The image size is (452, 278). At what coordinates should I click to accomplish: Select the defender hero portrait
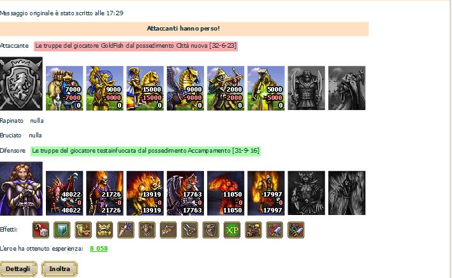click(21, 188)
